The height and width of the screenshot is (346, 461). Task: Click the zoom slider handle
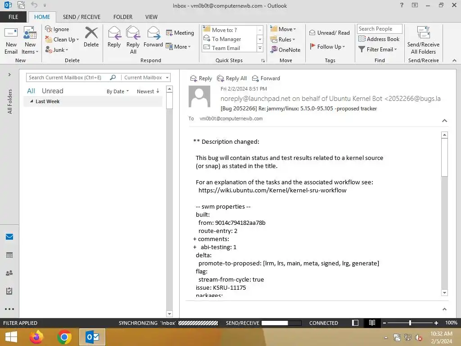[410, 323]
